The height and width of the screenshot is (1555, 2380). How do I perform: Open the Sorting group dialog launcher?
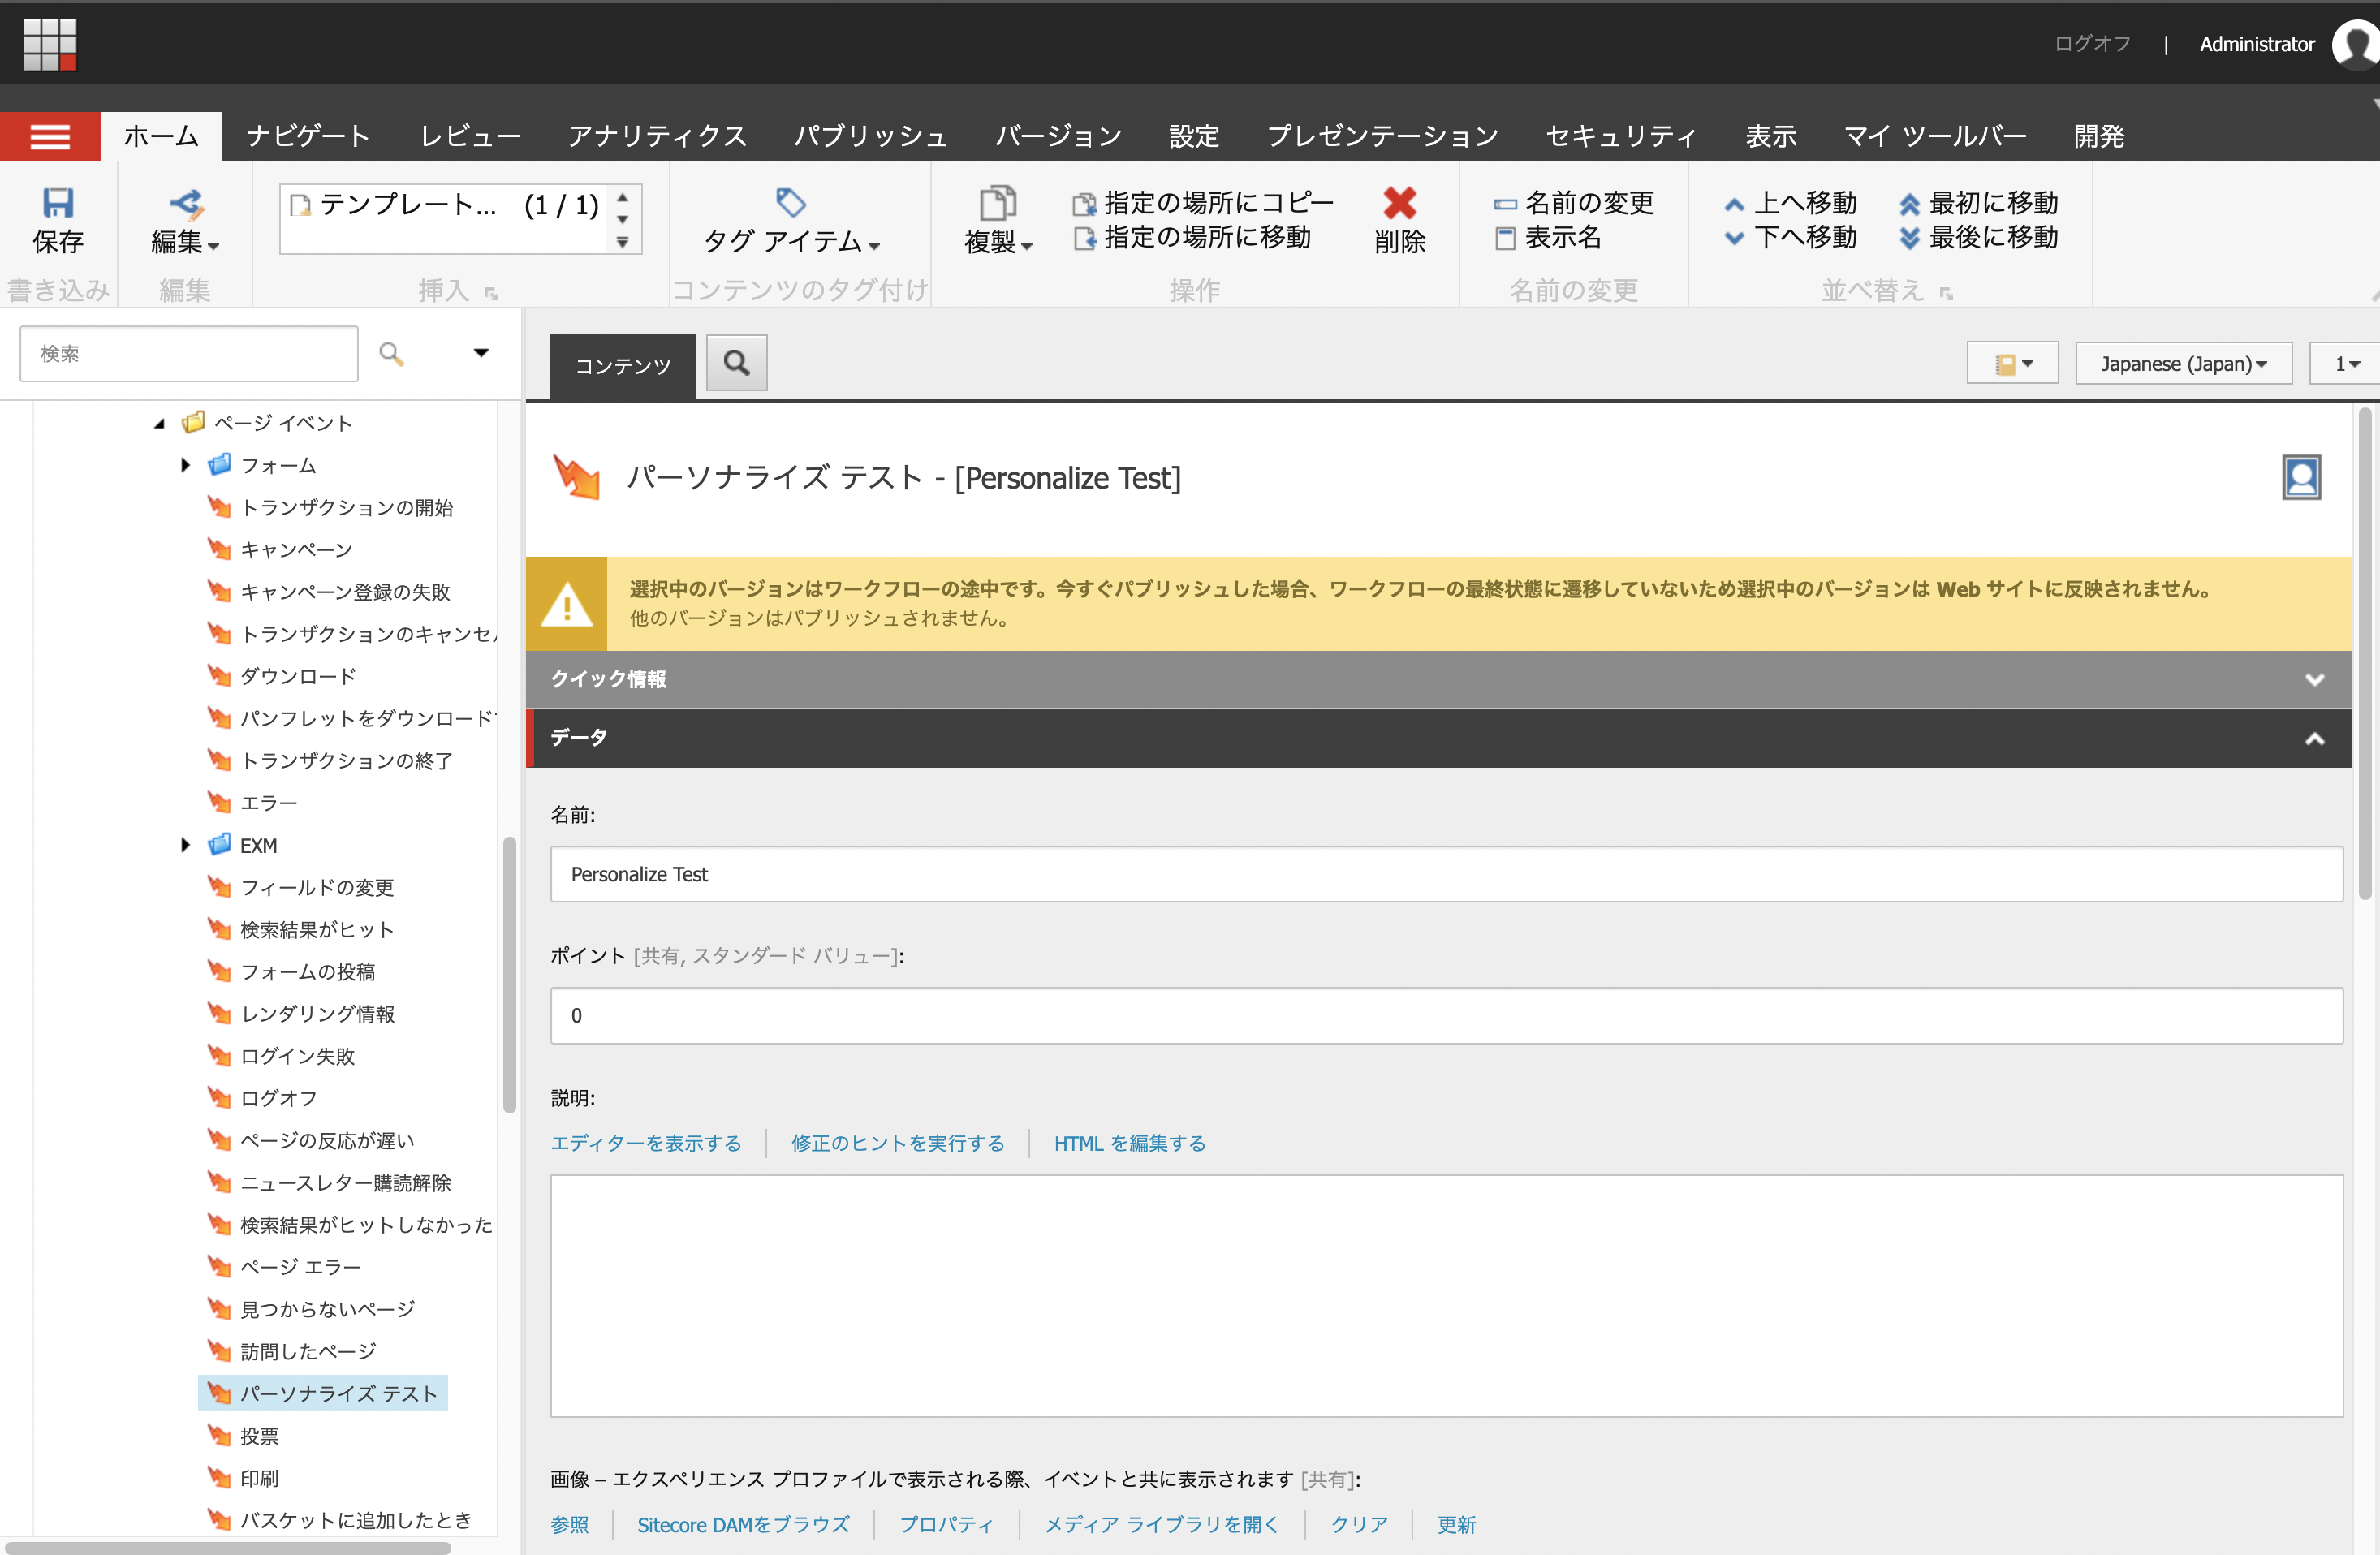pos(1946,293)
